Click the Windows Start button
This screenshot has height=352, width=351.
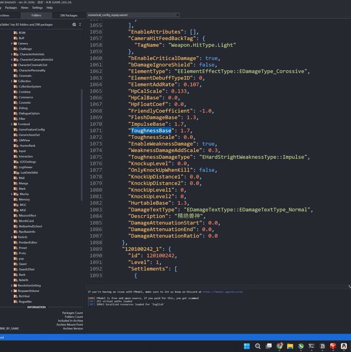click(247, 346)
